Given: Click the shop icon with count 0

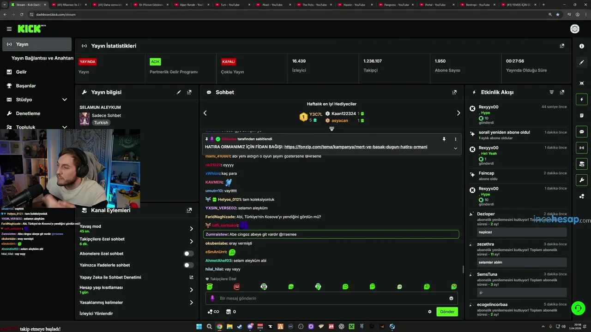Looking at the screenshot, I should pos(231,312).
